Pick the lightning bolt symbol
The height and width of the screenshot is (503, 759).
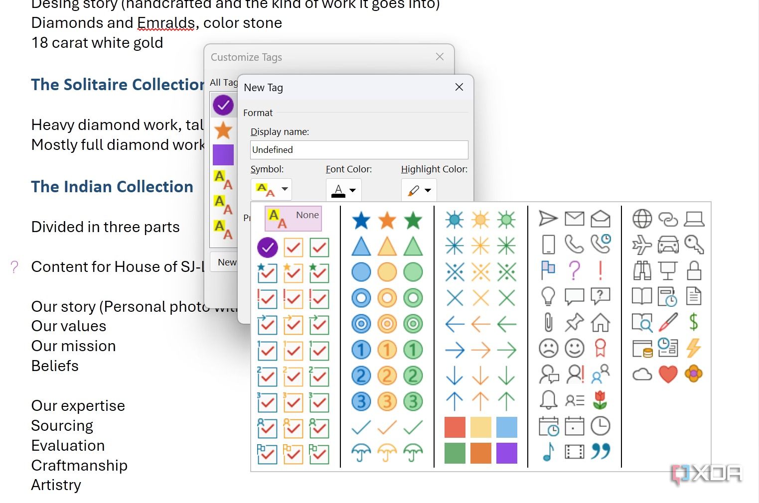(694, 348)
